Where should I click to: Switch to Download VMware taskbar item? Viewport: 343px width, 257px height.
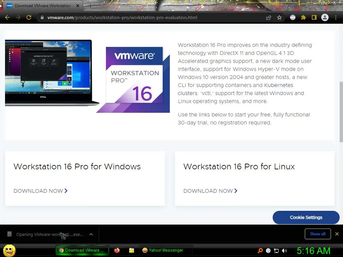click(82, 250)
